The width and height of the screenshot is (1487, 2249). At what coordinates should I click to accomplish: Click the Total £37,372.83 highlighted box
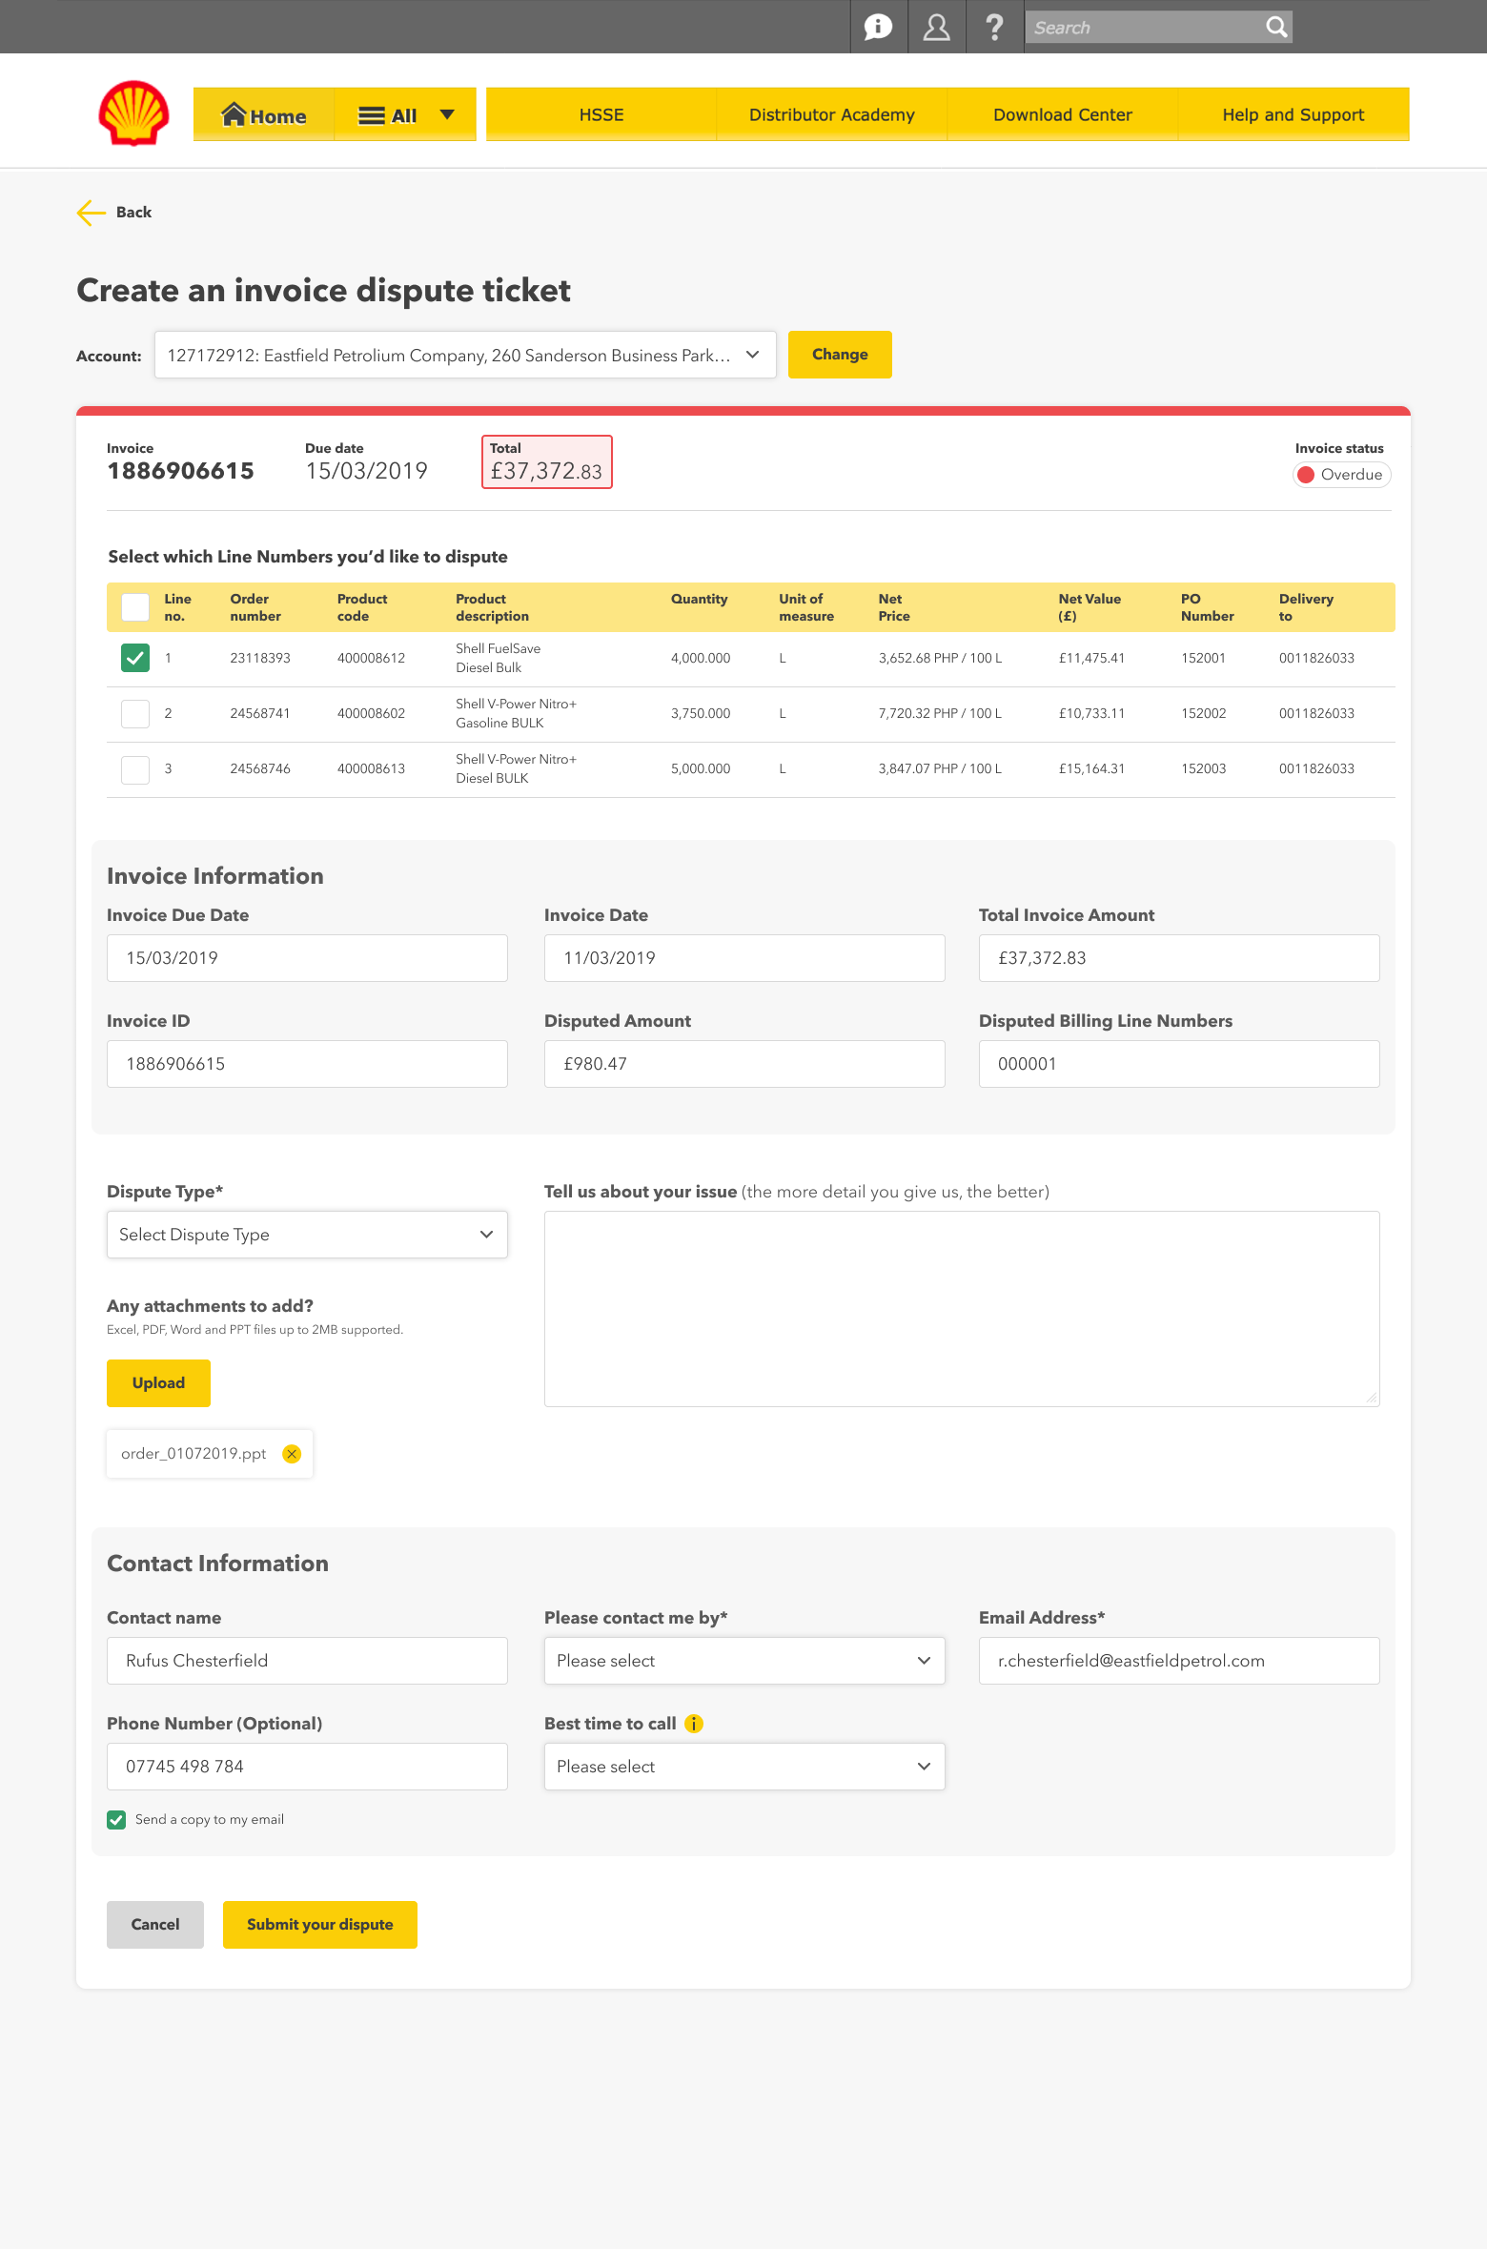(547, 462)
